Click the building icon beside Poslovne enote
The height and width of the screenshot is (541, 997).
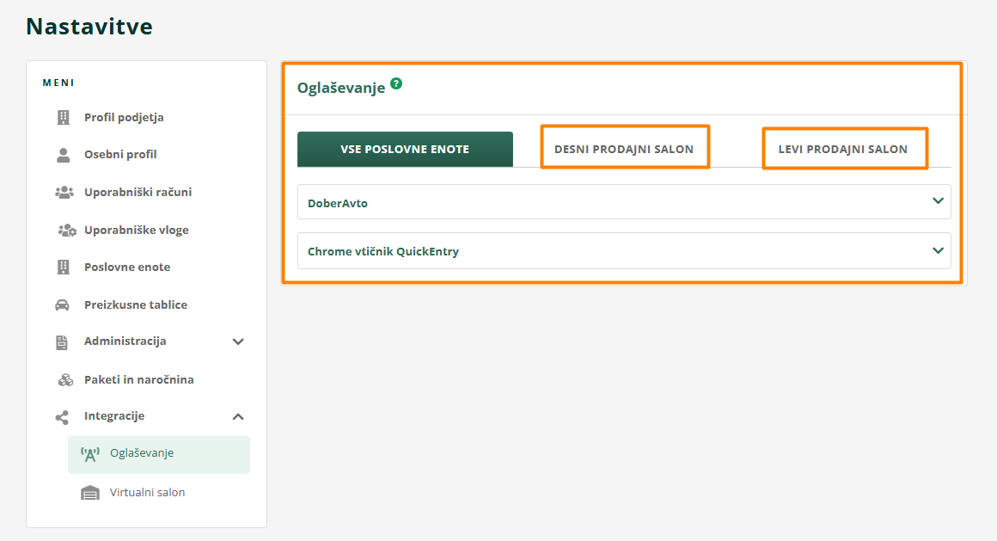[x=63, y=267]
